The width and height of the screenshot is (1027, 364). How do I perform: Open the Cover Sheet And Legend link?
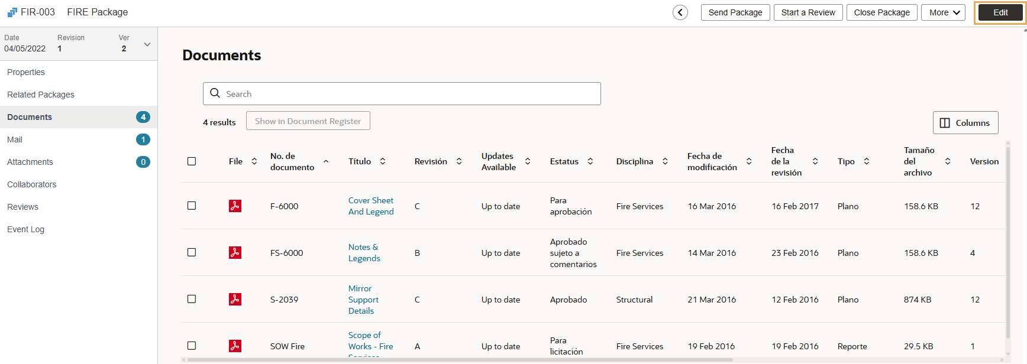(370, 206)
